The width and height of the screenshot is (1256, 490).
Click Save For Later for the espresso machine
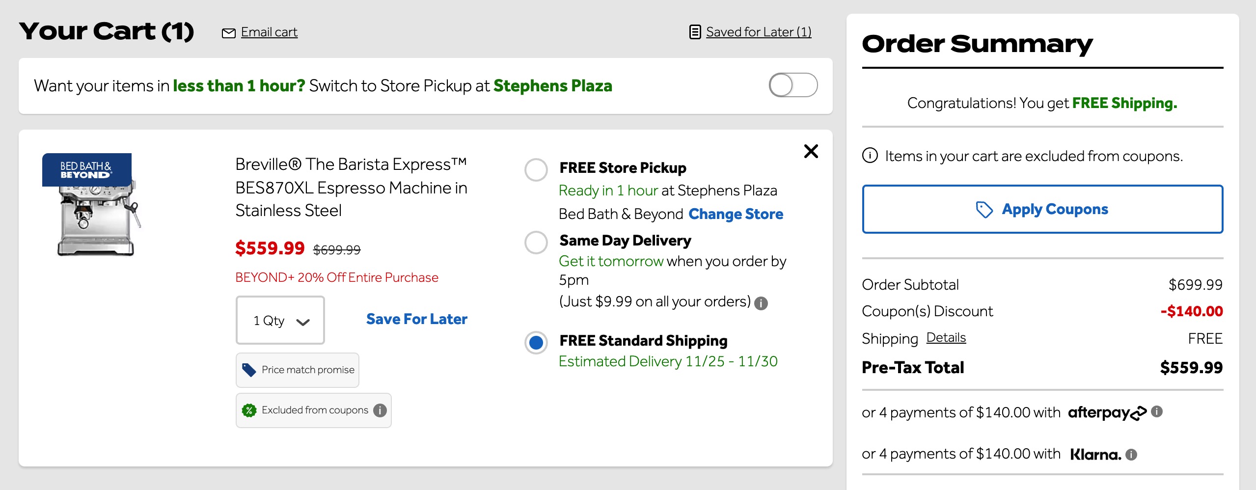pos(416,319)
